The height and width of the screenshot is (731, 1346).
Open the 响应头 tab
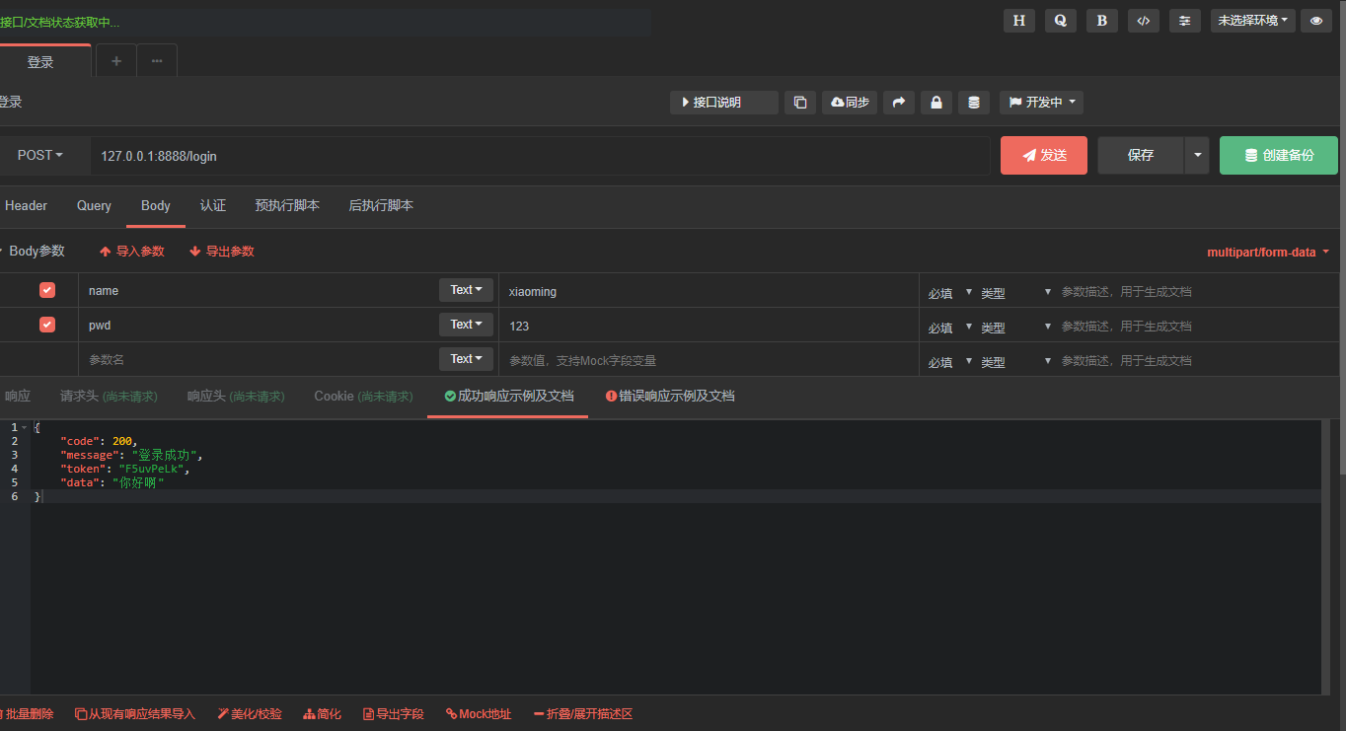click(236, 396)
